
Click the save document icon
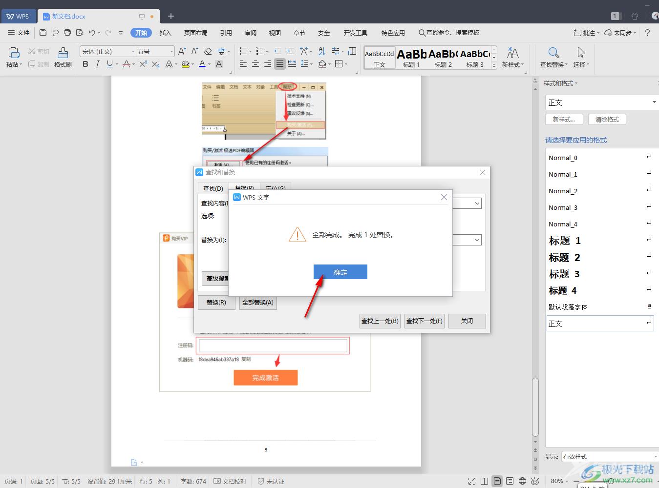point(43,33)
